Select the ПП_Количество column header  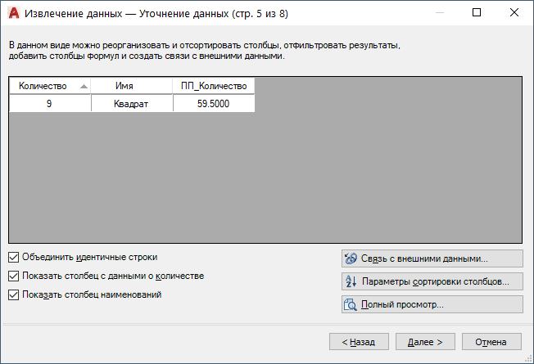213,86
